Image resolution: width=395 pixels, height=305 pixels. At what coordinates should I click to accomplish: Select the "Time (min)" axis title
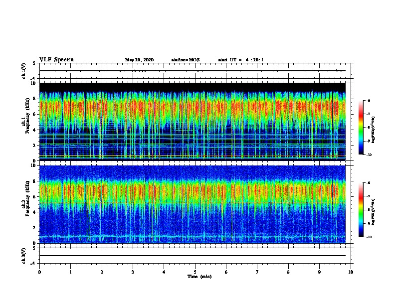tap(199, 277)
